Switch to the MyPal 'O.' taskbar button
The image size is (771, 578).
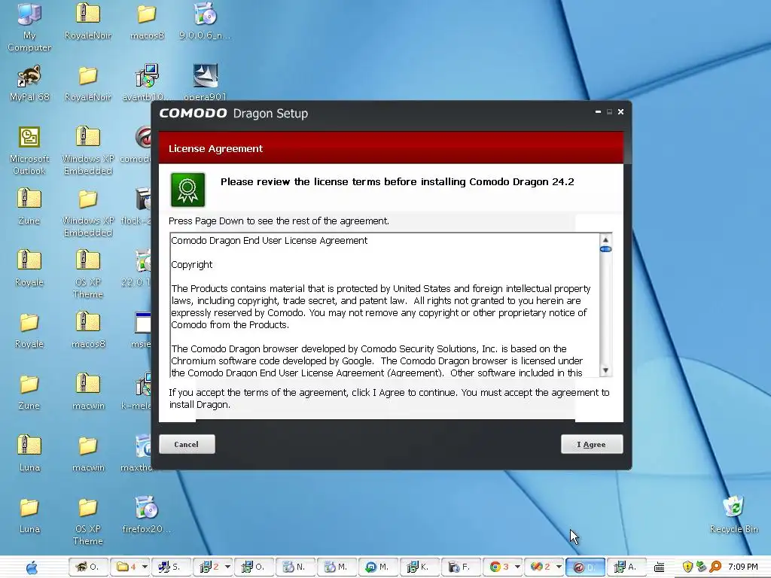coord(88,567)
